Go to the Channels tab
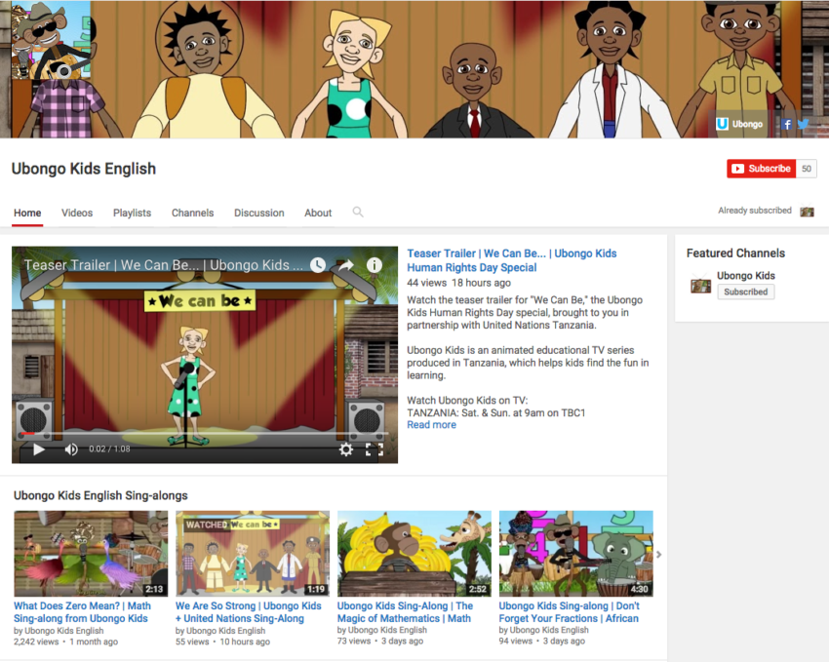The height and width of the screenshot is (662, 829). point(192,213)
